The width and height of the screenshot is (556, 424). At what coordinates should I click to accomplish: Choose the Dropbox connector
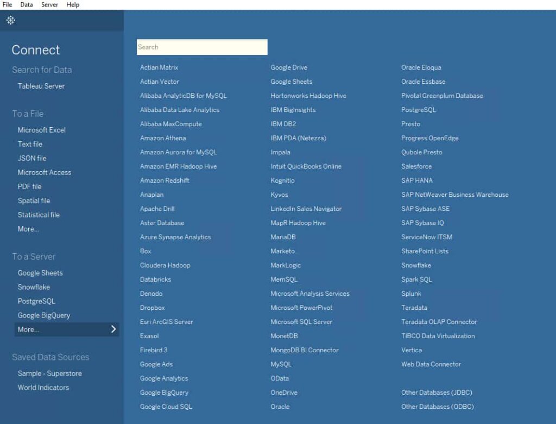tap(153, 308)
